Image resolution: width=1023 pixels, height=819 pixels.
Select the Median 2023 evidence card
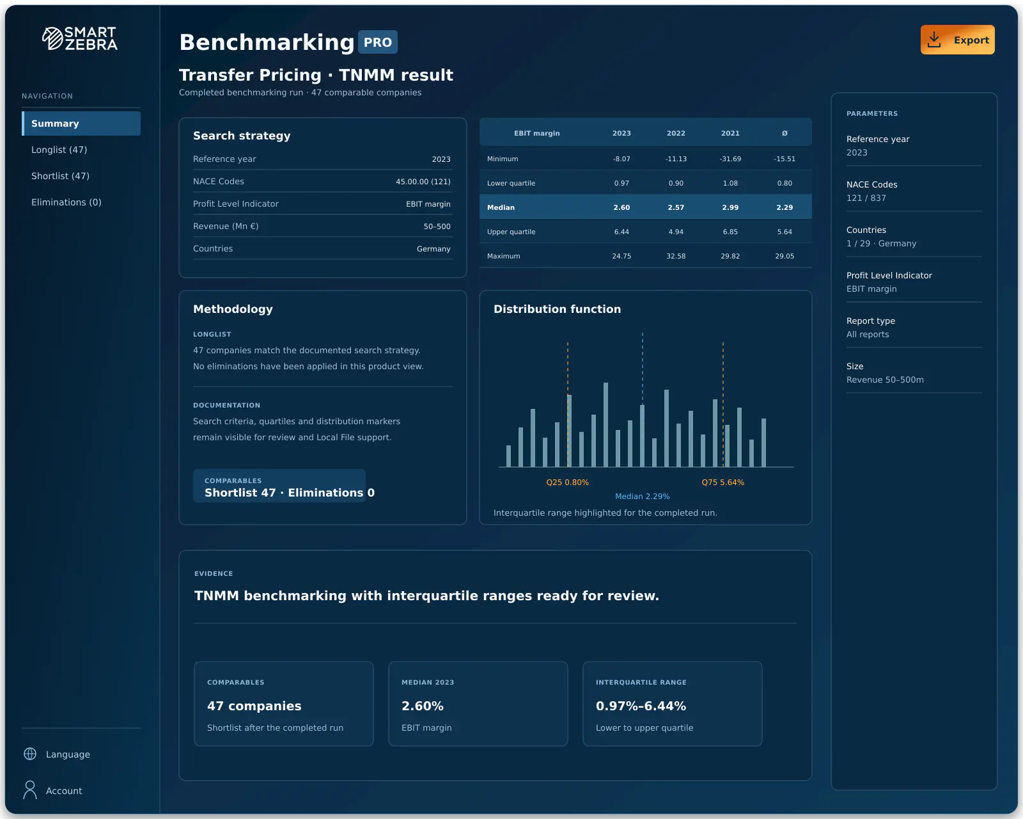pos(478,704)
